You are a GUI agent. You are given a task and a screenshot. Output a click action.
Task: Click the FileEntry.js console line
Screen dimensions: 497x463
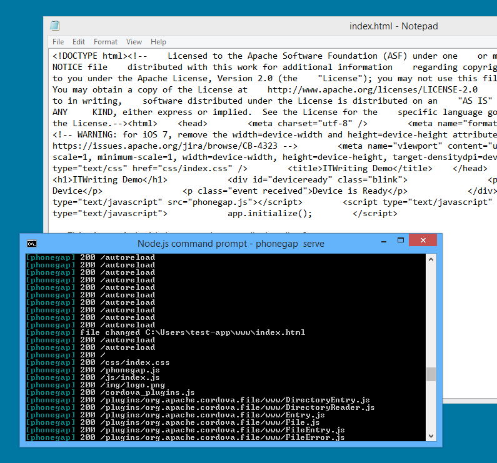point(186,430)
